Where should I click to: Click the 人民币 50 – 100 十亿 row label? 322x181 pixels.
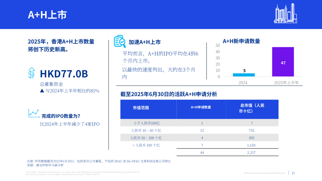pyautogui.click(x=146, y=138)
